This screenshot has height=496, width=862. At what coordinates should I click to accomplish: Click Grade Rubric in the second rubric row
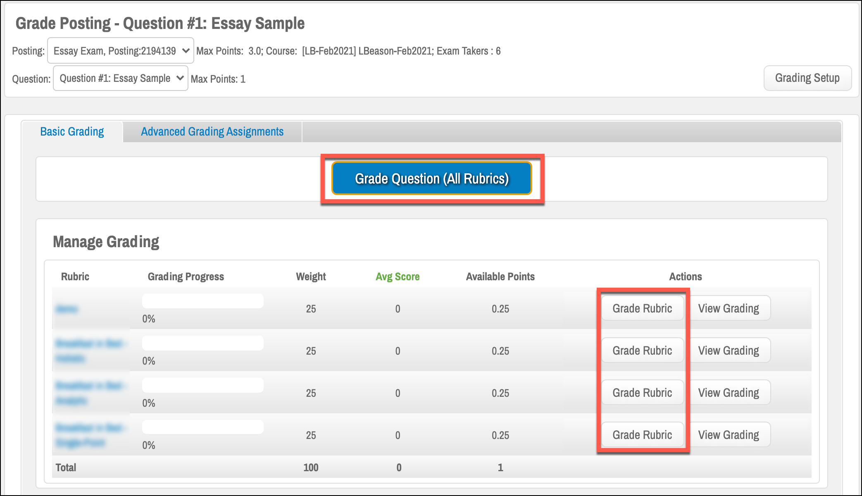[x=642, y=351]
